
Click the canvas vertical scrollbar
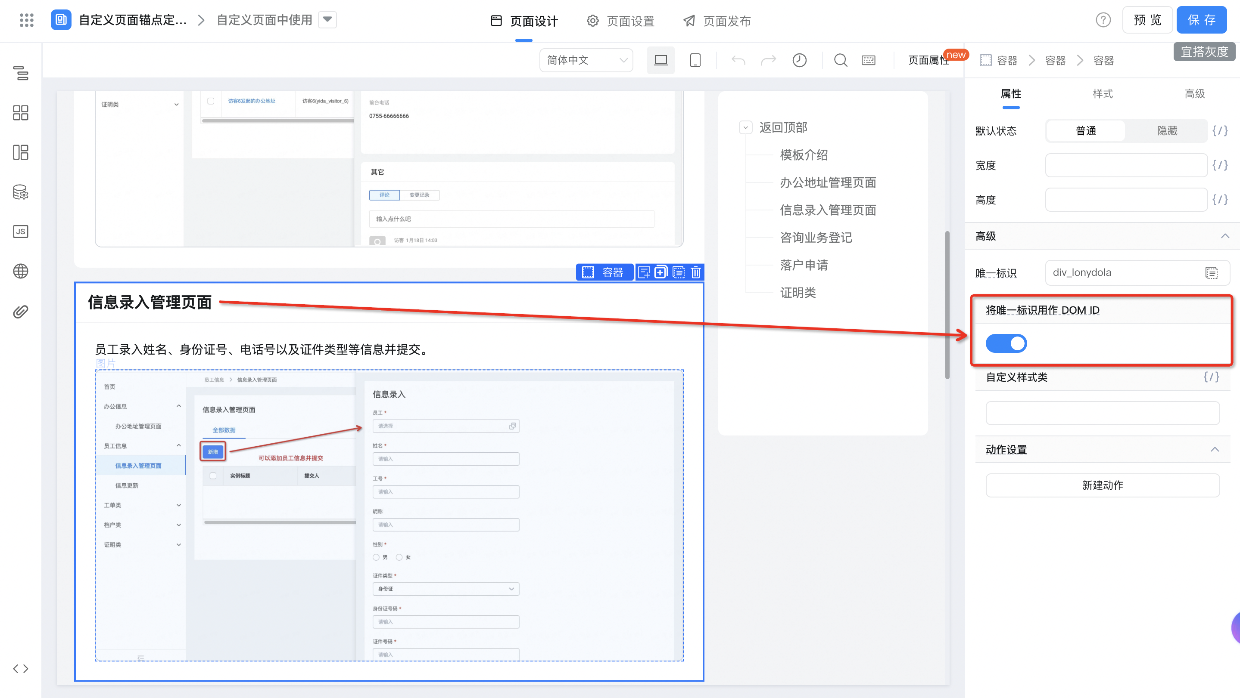[x=947, y=305]
